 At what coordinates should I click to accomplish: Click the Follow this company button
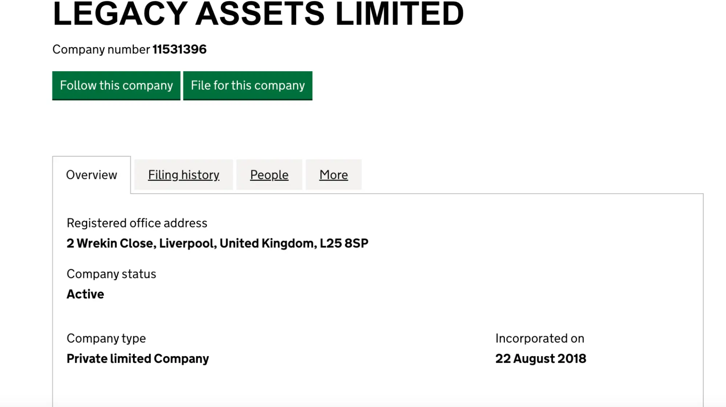point(116,86)
